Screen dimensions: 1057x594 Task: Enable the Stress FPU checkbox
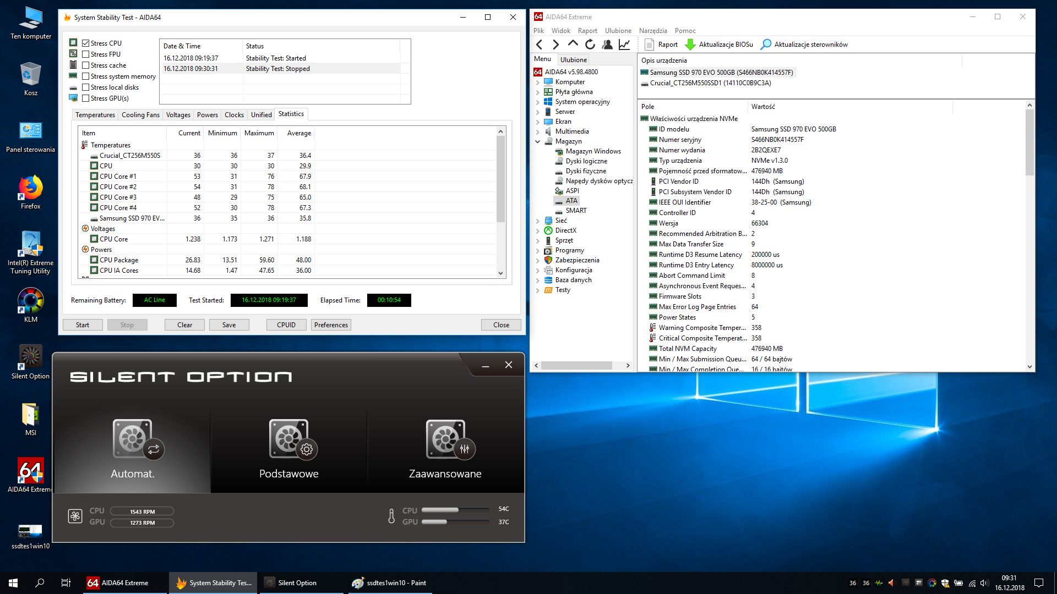pyautogui.click(x=85, y=54)
